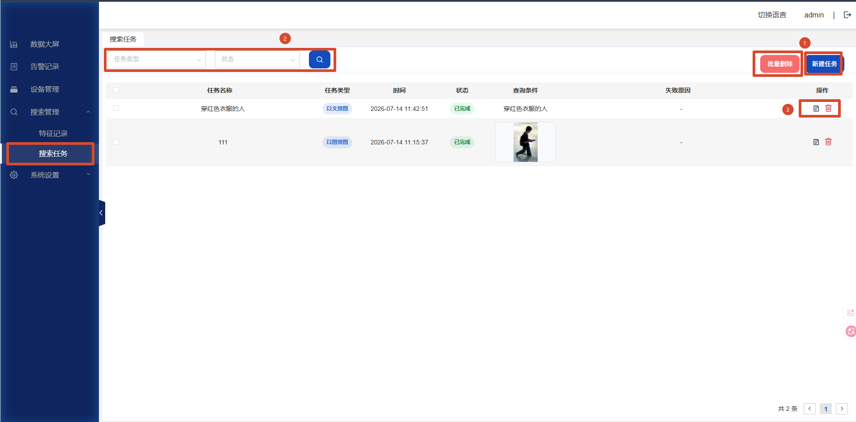Collapse the sidebar with the arrow handle
Image resolution: width=856 pixels, height=422 pixels.
102,213
